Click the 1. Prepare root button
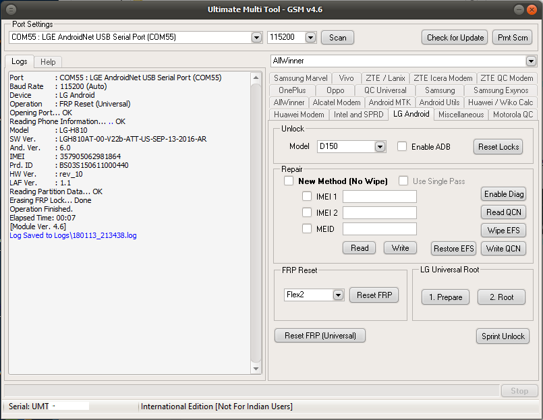Image resolution: width=543 pixels, height=420 pixels. (445, 297)
